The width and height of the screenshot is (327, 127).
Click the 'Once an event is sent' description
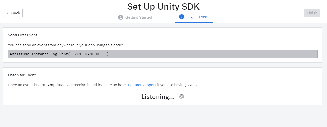67,85
